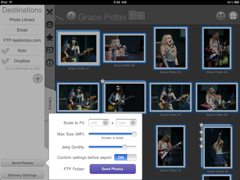Viewport: 240px width, 180px height.
Task: Clear the width field with its X
Action: tap(105, 123)
